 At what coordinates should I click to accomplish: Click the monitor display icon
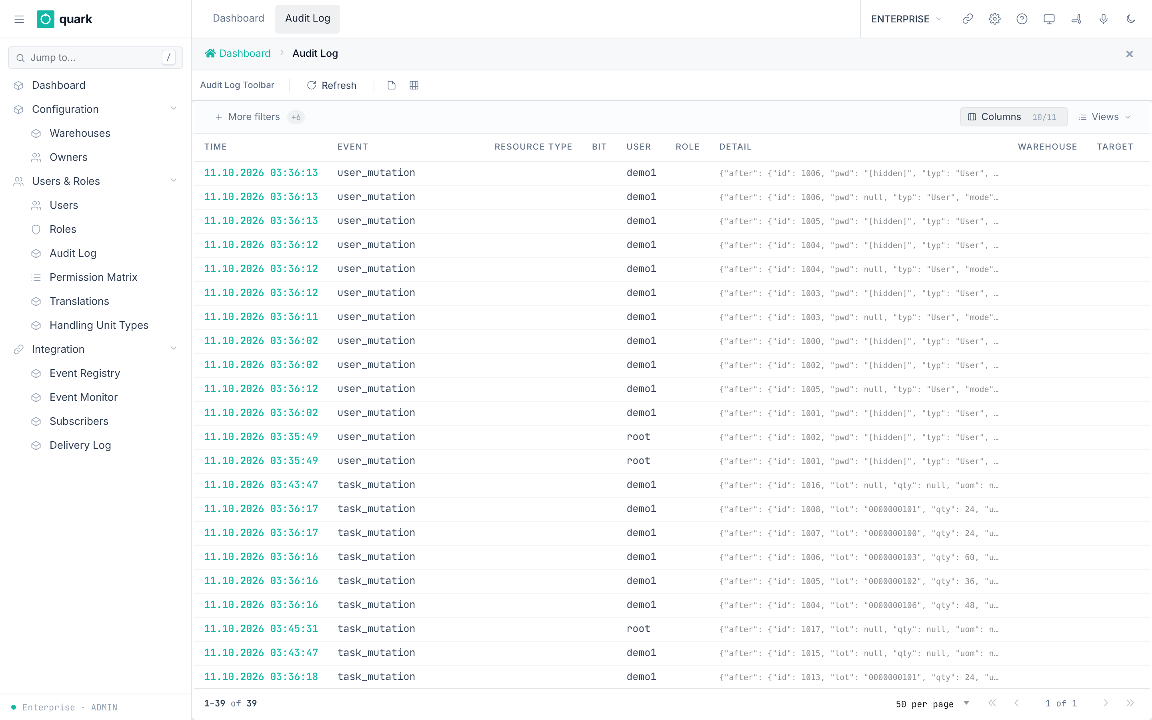coord(1049,19)
